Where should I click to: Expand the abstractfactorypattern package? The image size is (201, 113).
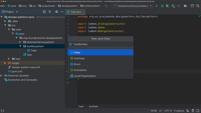coord(20,42)
